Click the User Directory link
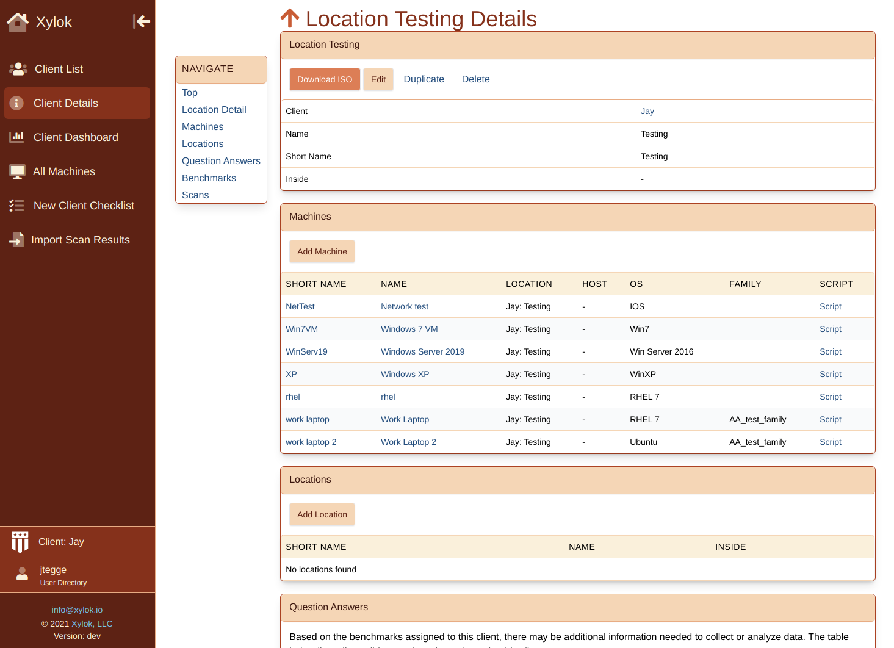The width and height of the screenshot is (894, 648). 63,583
